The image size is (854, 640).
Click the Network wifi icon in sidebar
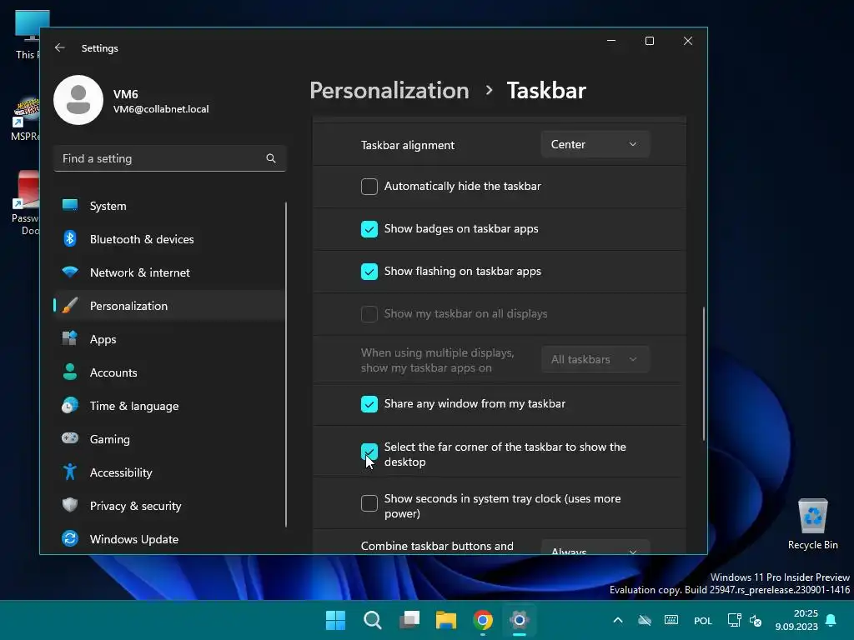70,272
